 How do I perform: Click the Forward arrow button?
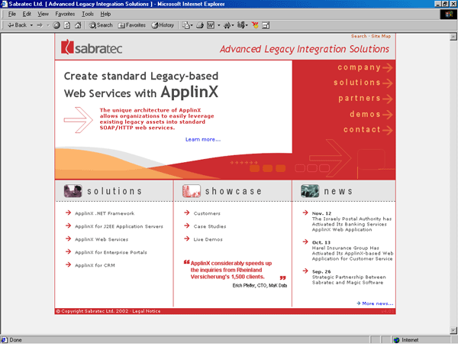[x=40, y=25]
